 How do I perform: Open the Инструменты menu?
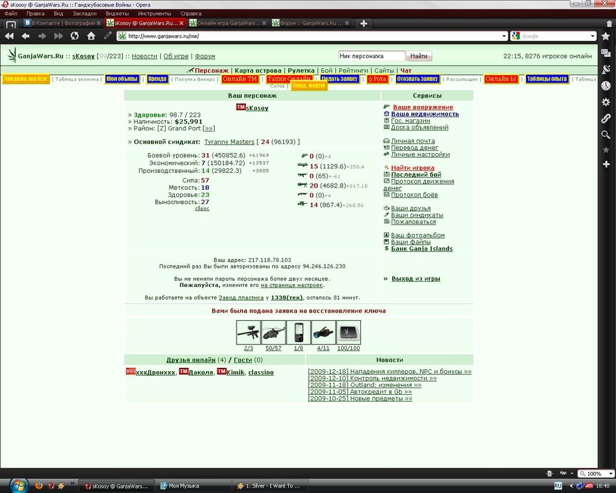point(154,13)
